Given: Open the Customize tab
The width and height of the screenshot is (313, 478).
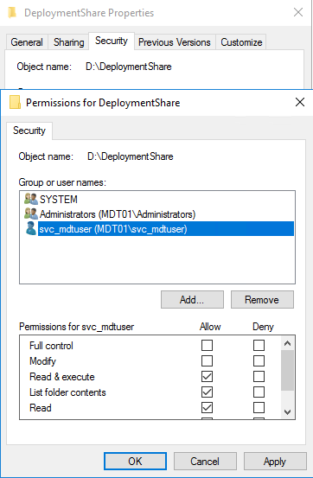Looking at the screenshot, I should (x=241, y=42).
